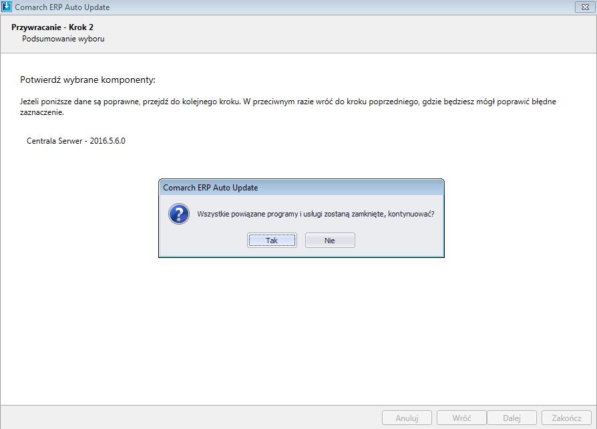Select the Centrala Serwer - 2016.5.6.0 entry
The width and height of the screenshot is (597, 429).
[75, 141]
